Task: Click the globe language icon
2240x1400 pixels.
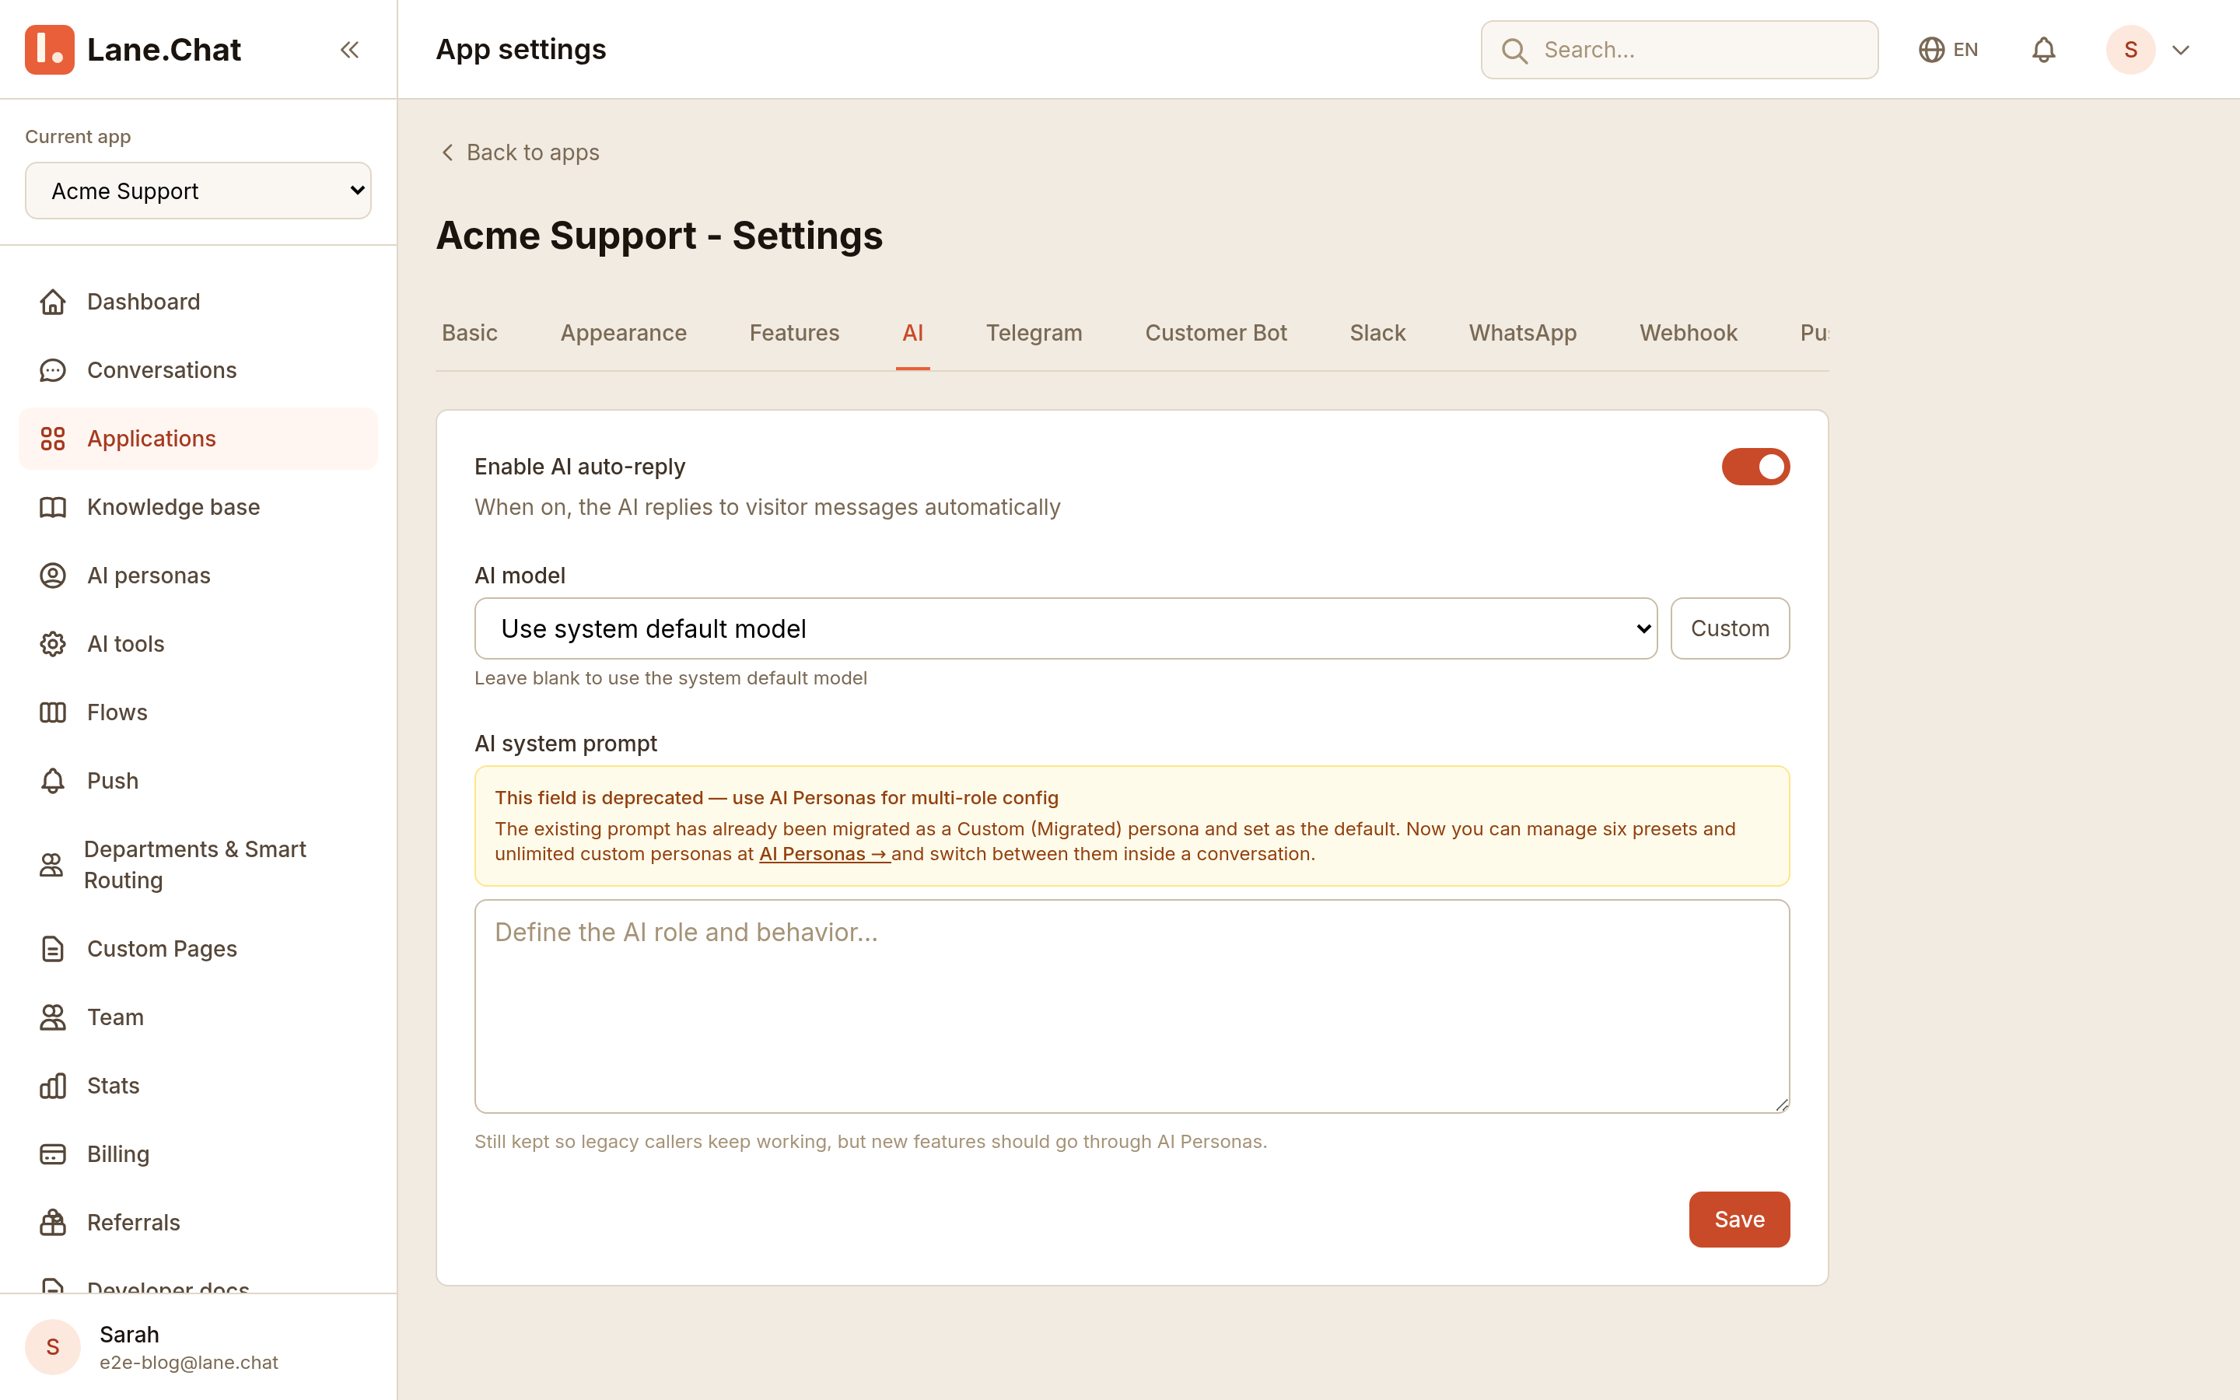Action: pyautogui.click(x=1931, y=50)
